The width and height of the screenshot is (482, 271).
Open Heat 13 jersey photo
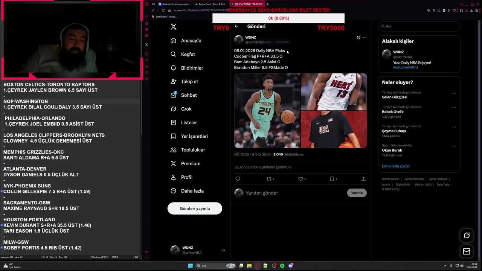pos(334,92)
